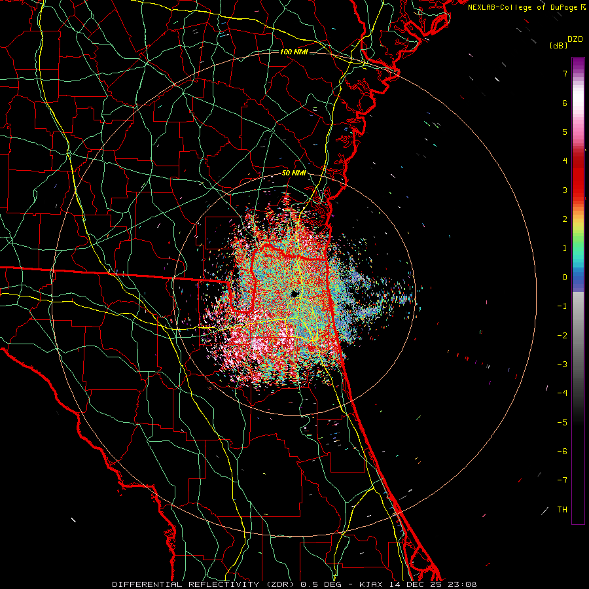589x589 pixels.
Task: Click the 5 value on the scale
Action: [x=565, y=132]
